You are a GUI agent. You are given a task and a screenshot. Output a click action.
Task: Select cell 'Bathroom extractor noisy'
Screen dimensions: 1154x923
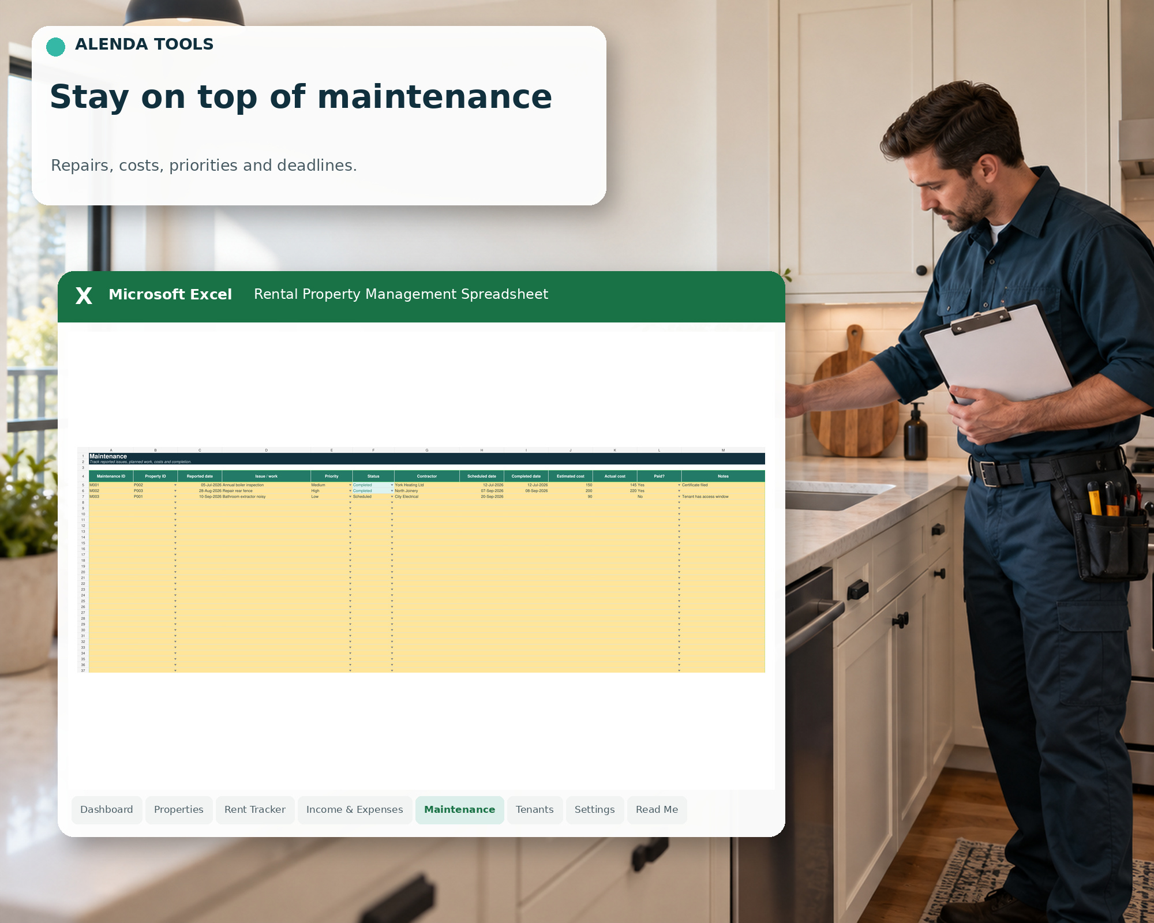tap(266, 497)
